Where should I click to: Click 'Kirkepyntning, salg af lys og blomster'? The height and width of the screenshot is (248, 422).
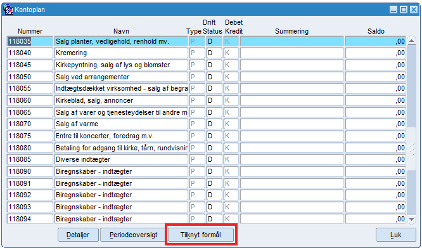click(121, 65)
